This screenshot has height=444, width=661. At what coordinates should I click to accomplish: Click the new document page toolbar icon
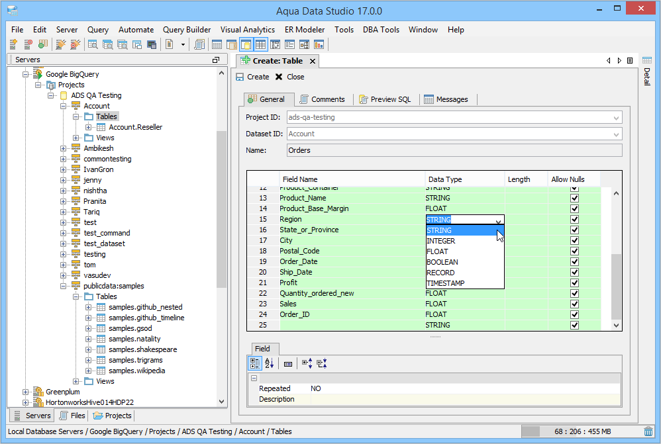click(170, 44)
